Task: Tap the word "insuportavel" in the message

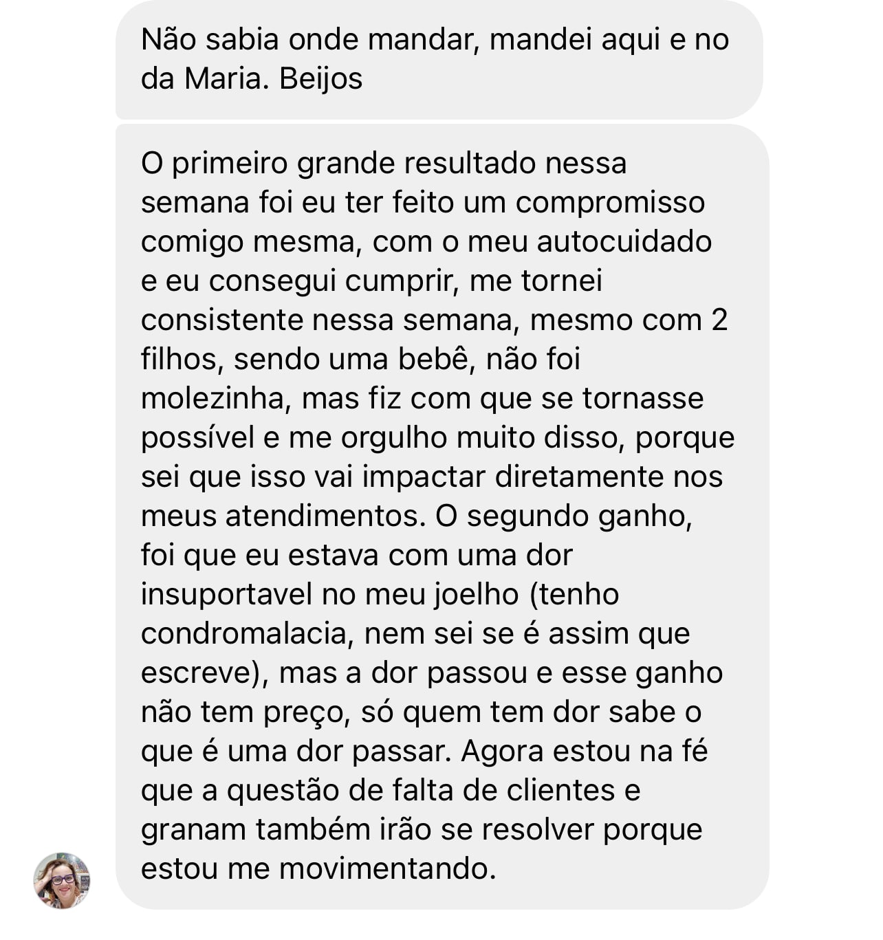Action: pos(226,595)
